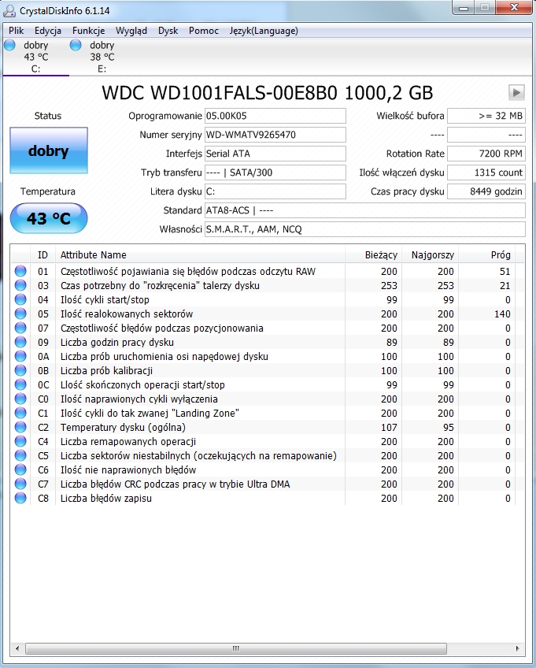This screenshot has width=536, height=668.
Task: Click status orb for attribute 05
Action: (x=20, y=314)
